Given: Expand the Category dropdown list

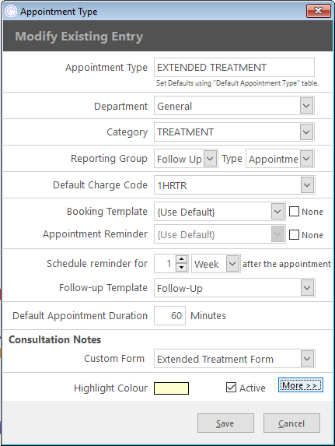Looking at the screenshot, I should pos(306,132).
